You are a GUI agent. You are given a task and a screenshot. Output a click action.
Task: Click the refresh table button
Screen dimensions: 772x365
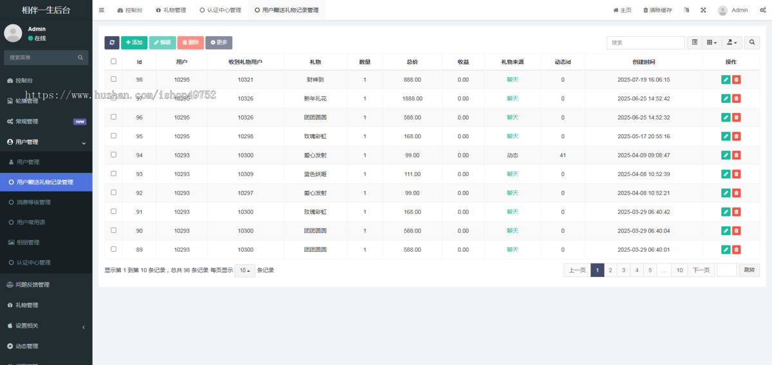pos(112,42)
